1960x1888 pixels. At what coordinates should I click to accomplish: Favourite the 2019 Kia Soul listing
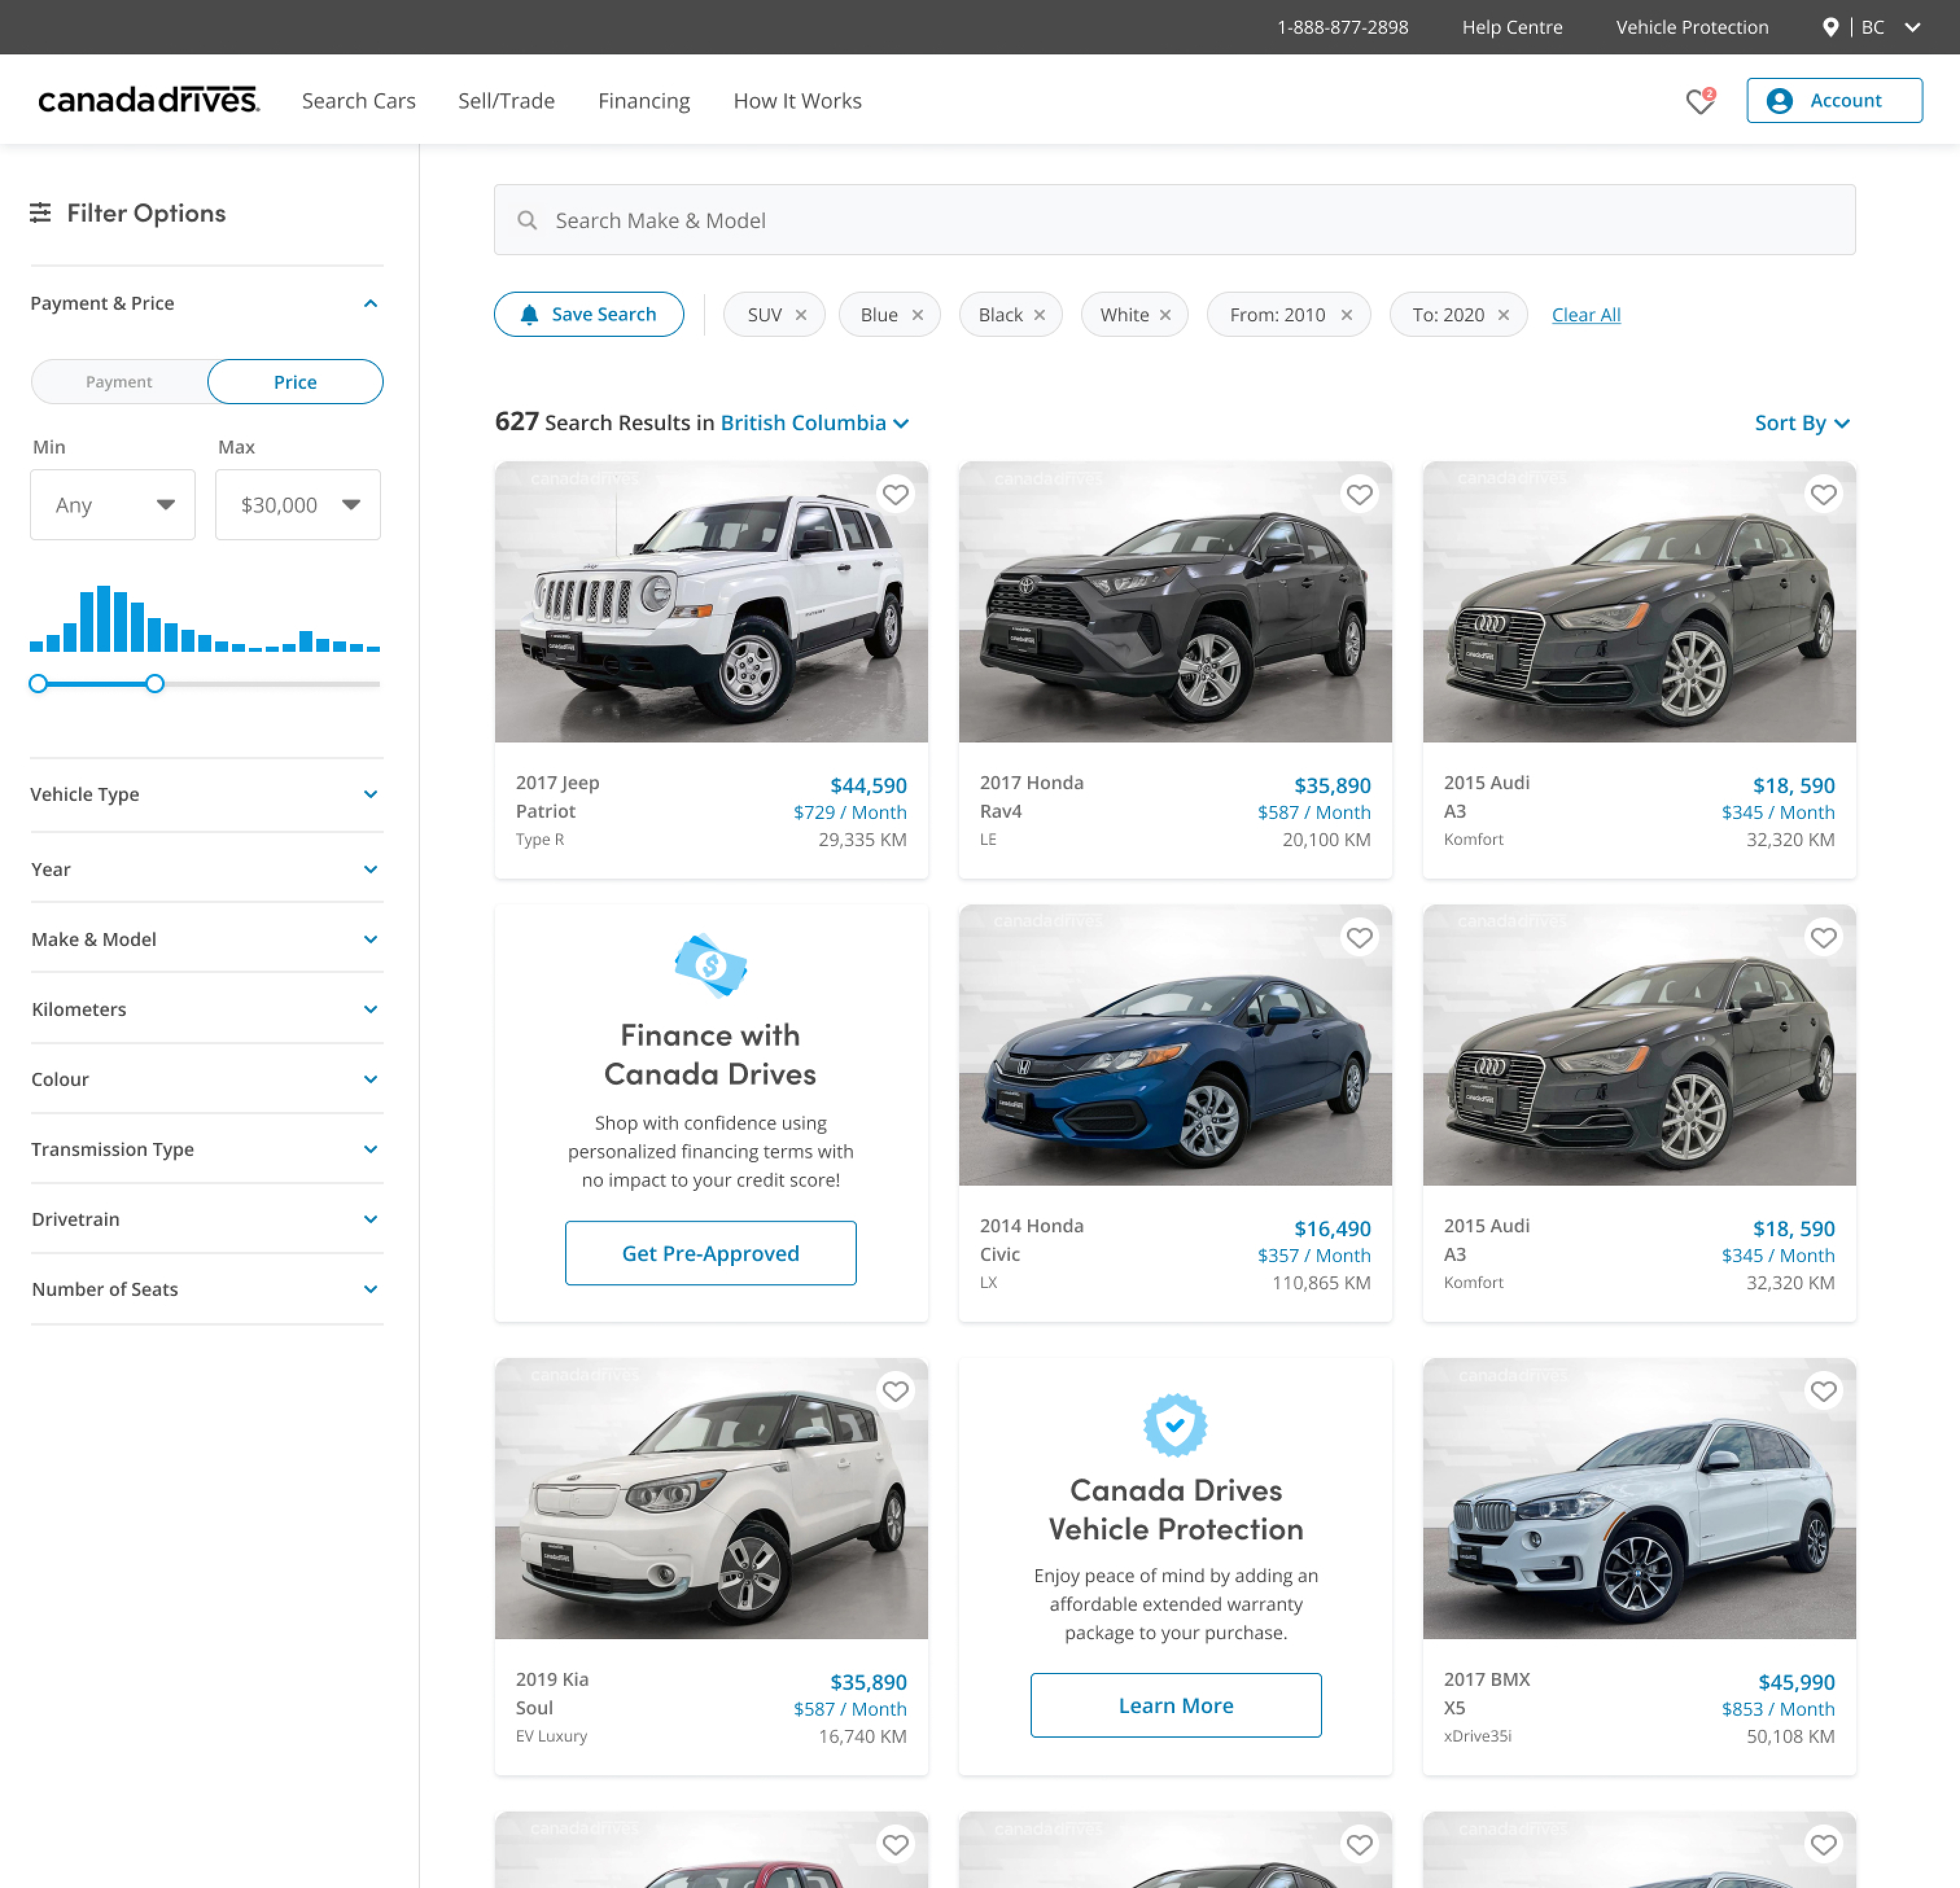[x=895, y=1391]
